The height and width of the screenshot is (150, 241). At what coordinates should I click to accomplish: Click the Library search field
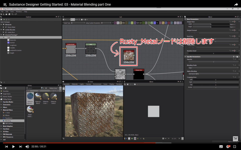[34, 88]
